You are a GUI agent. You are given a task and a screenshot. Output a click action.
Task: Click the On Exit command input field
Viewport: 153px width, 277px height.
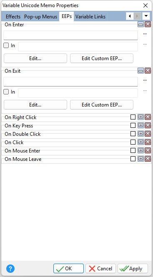point(70,81)
